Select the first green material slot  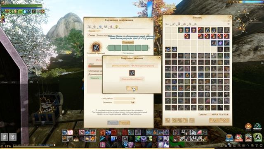coord(111,48)
